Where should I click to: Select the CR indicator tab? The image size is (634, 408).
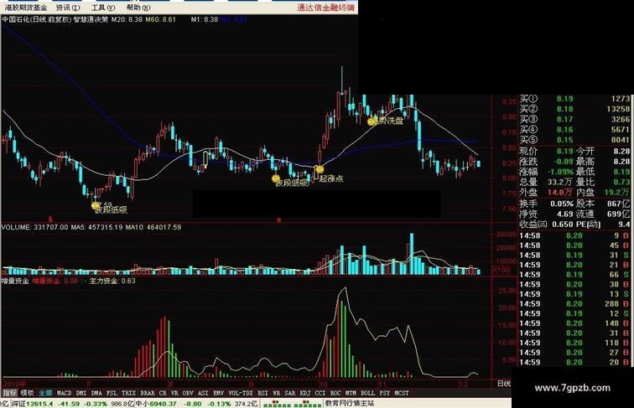(163, 393)
